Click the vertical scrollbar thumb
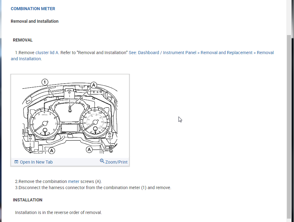The height and width of the screenshot is (222, 294). coord(289,127)
